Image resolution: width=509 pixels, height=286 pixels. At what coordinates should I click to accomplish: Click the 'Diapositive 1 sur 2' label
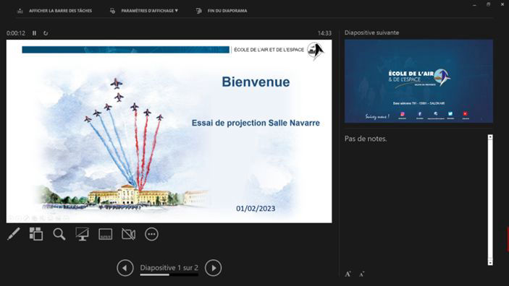coord(169,267)
